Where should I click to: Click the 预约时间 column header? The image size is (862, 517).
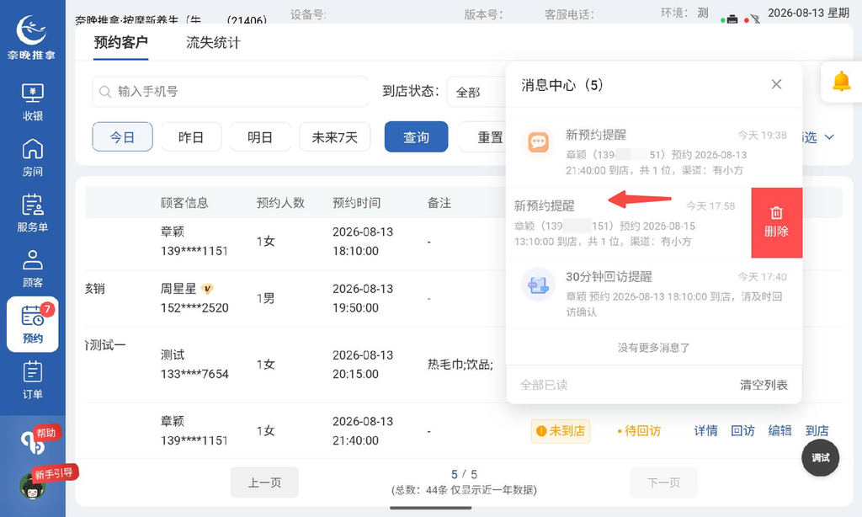tap(356, 203)
